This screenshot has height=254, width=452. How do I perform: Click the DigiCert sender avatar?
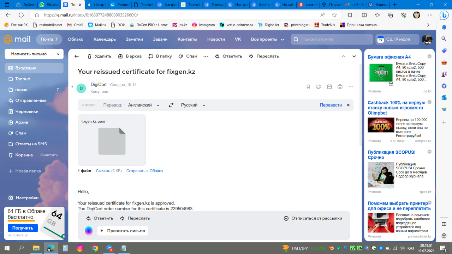[81, 88]
